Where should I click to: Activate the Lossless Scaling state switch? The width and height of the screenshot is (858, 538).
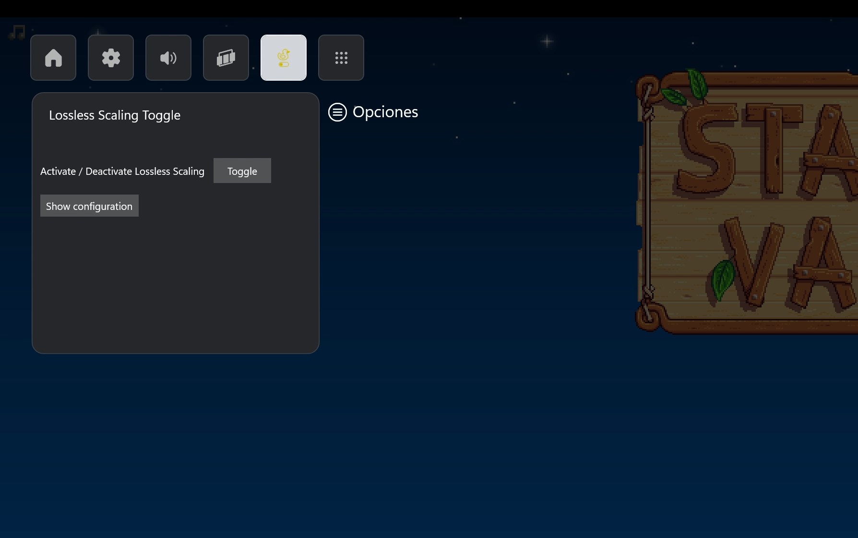point(242,171)
